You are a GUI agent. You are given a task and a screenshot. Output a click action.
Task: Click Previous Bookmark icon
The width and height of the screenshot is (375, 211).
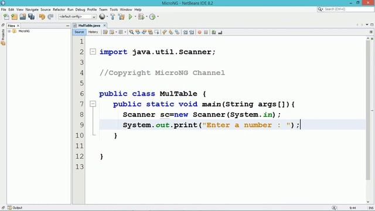(x=164, y=32)
